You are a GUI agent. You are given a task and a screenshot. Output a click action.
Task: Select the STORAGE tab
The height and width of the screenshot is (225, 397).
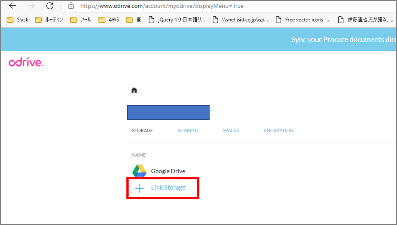tap(142, 130)
